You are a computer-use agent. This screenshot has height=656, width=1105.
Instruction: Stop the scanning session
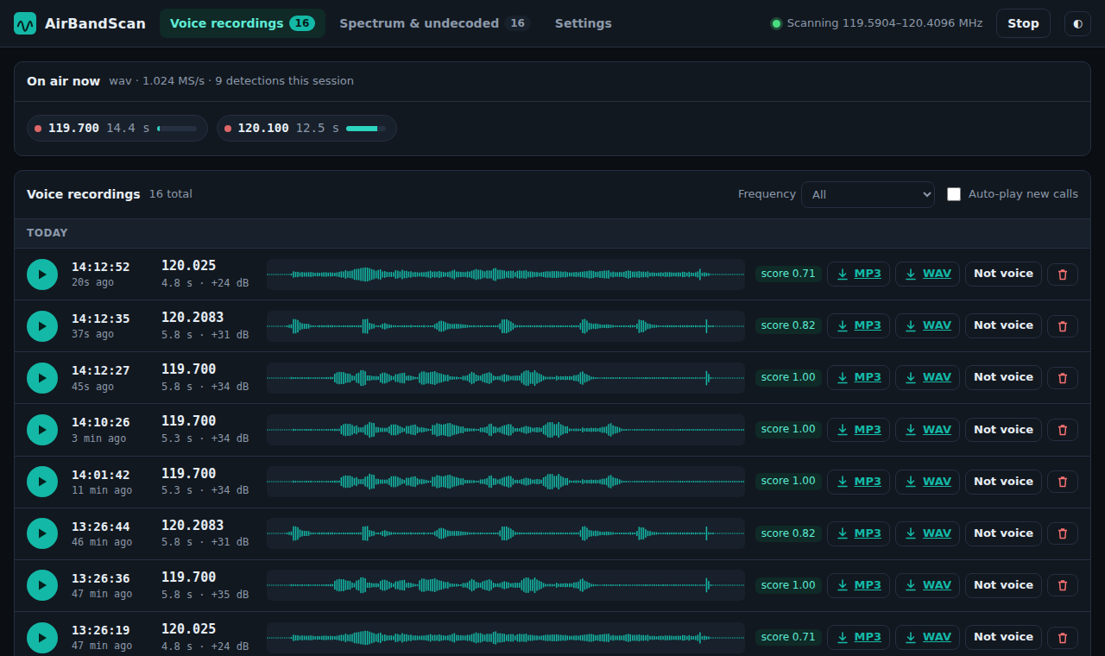(1023, 23)
